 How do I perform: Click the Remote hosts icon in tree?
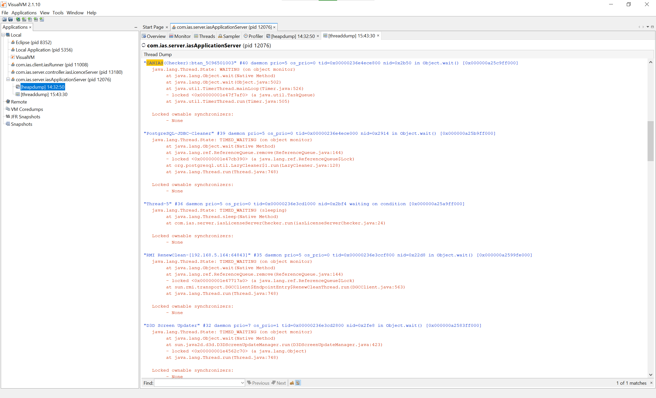8,102
